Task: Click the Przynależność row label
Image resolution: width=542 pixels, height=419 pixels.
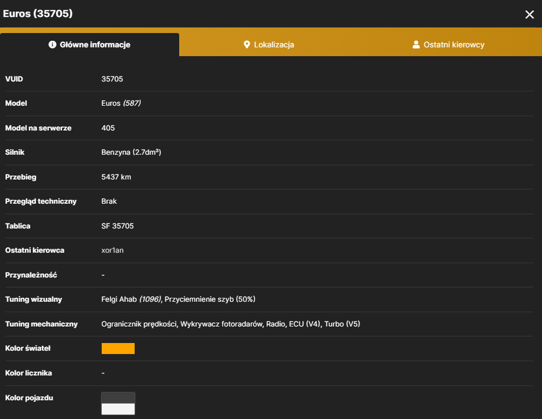Action: tap(31, 275)
